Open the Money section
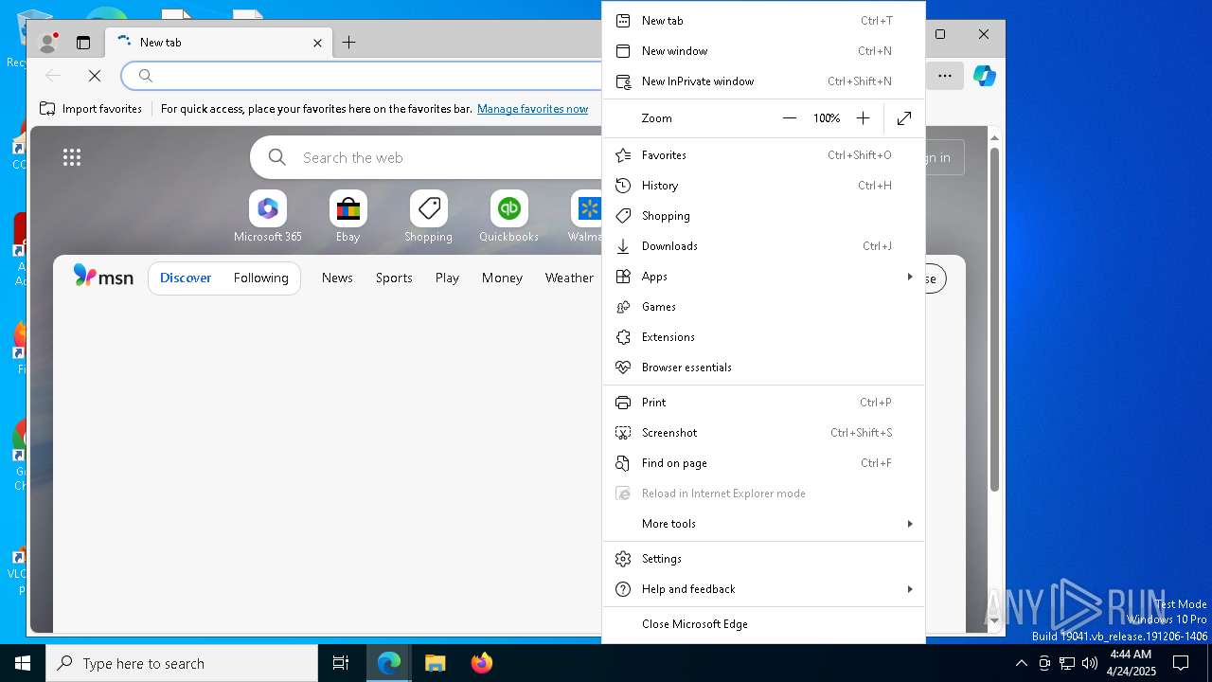The height and width of the screenshot is (682, 1212). coord(502,278)
